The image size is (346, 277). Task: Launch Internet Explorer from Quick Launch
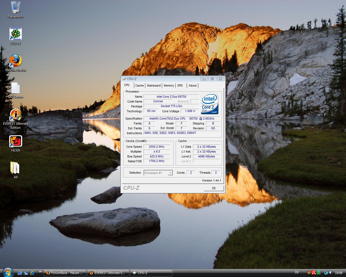point(32,273)
